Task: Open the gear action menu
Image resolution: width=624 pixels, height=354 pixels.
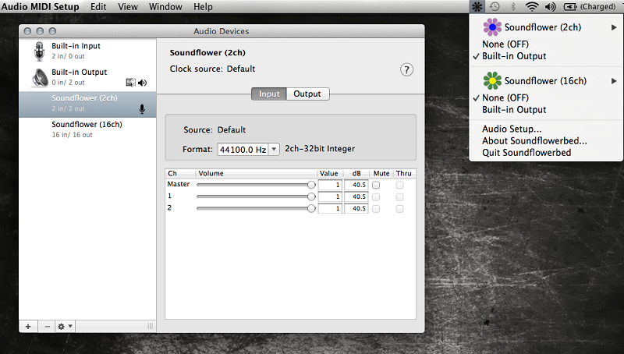Action: 66,327
